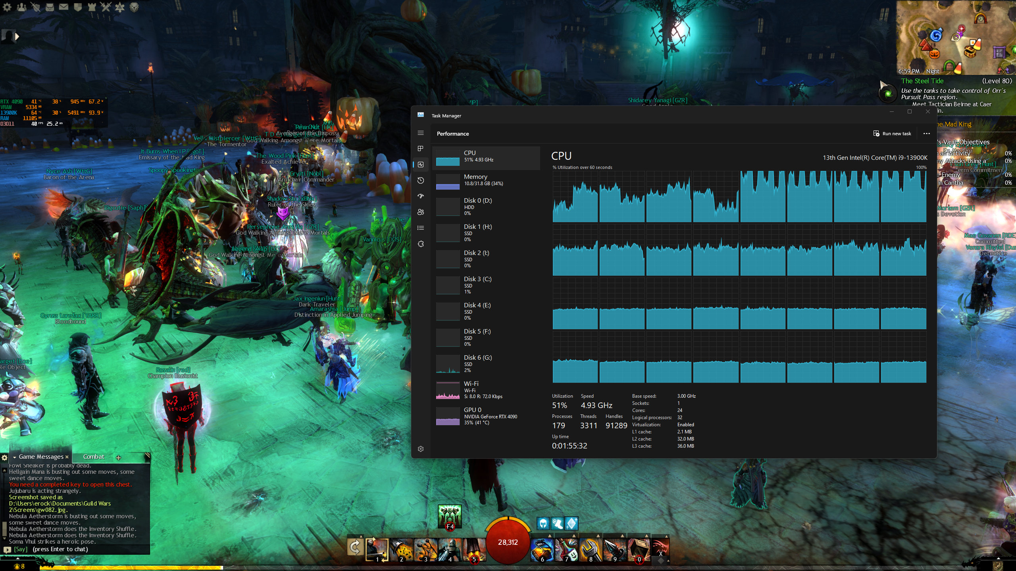Select Disk 6 (G:) SSD entry
1016x571 pixels.
486,364
